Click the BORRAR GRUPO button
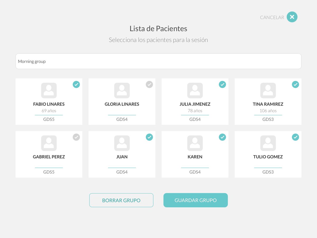Viewport: 317px width, 238px height. click(x=121, y=200)
